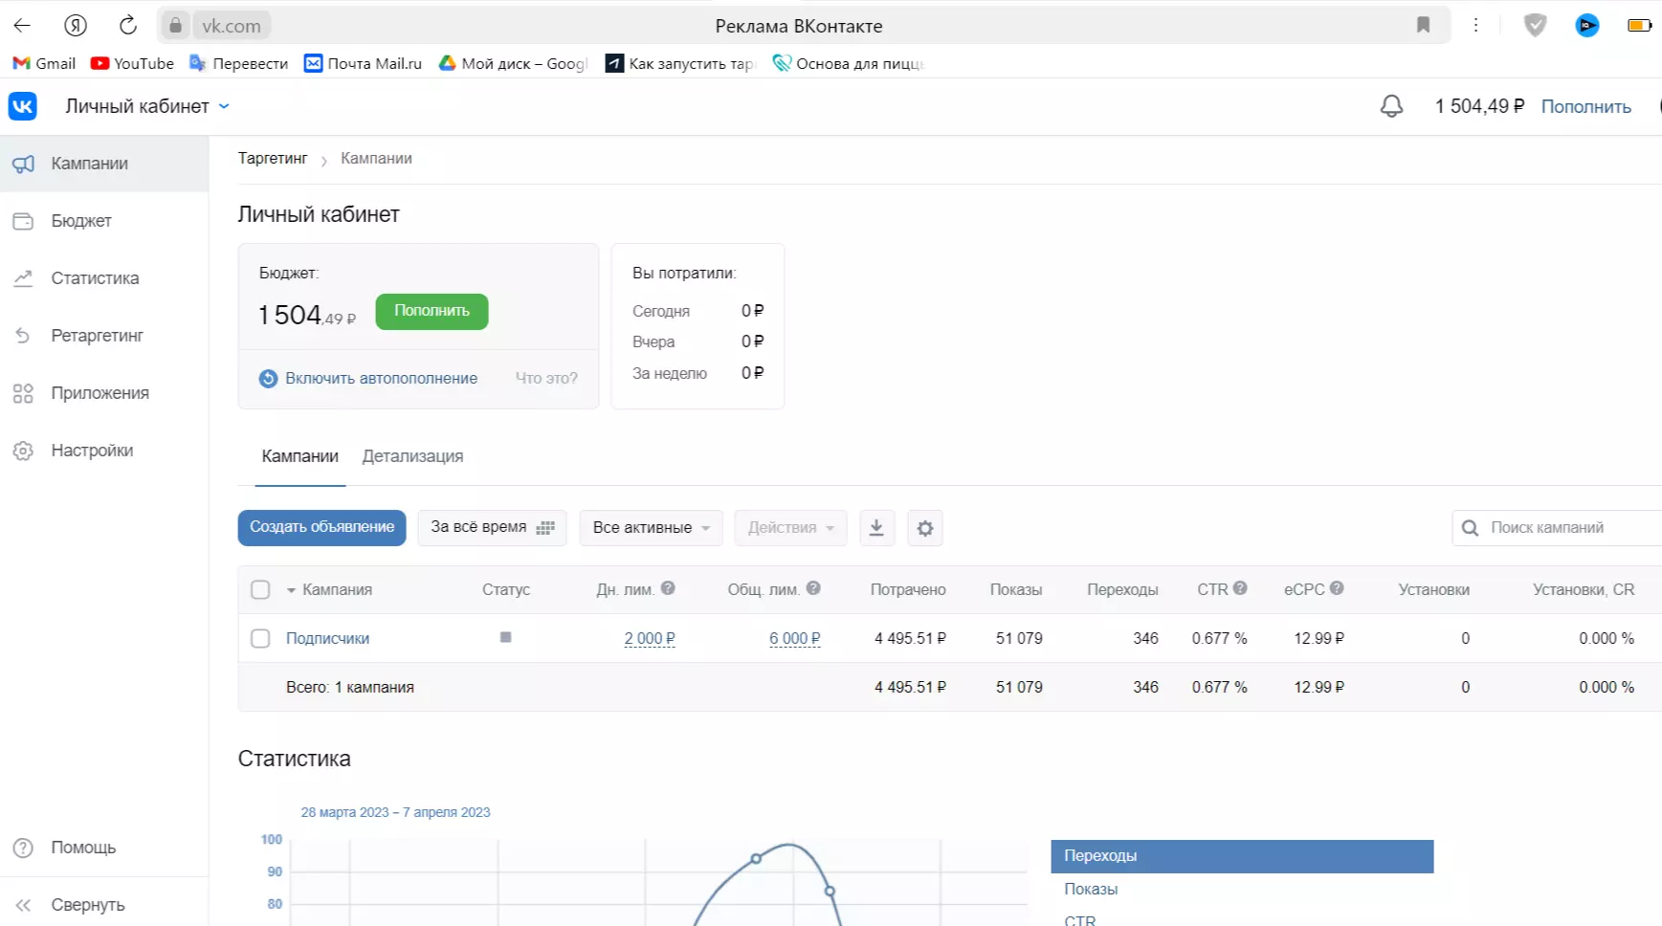Open the Все активные filter dropdown
1662x926 pixels.
[651, 528]
